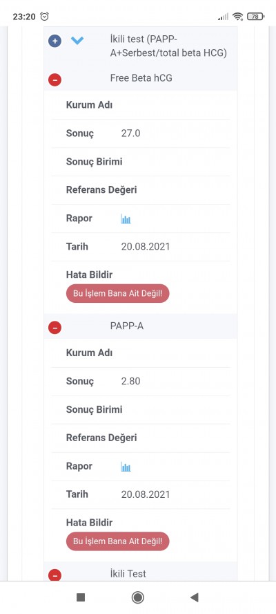This screenshot has height=614, width=276.
Task: Tap the alarm clock icon in status bar
Action: [x=45, y=17]
